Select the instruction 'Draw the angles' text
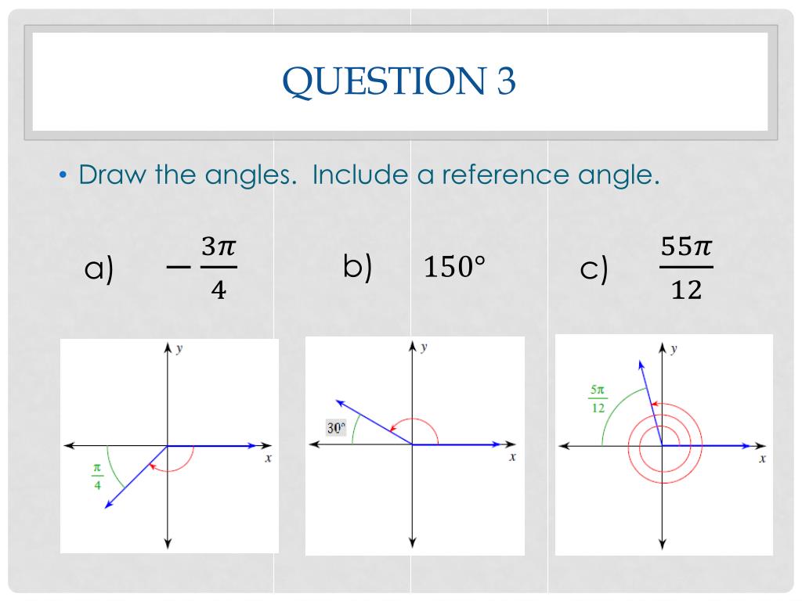This screenshot has height=601, width=802. 188,175
